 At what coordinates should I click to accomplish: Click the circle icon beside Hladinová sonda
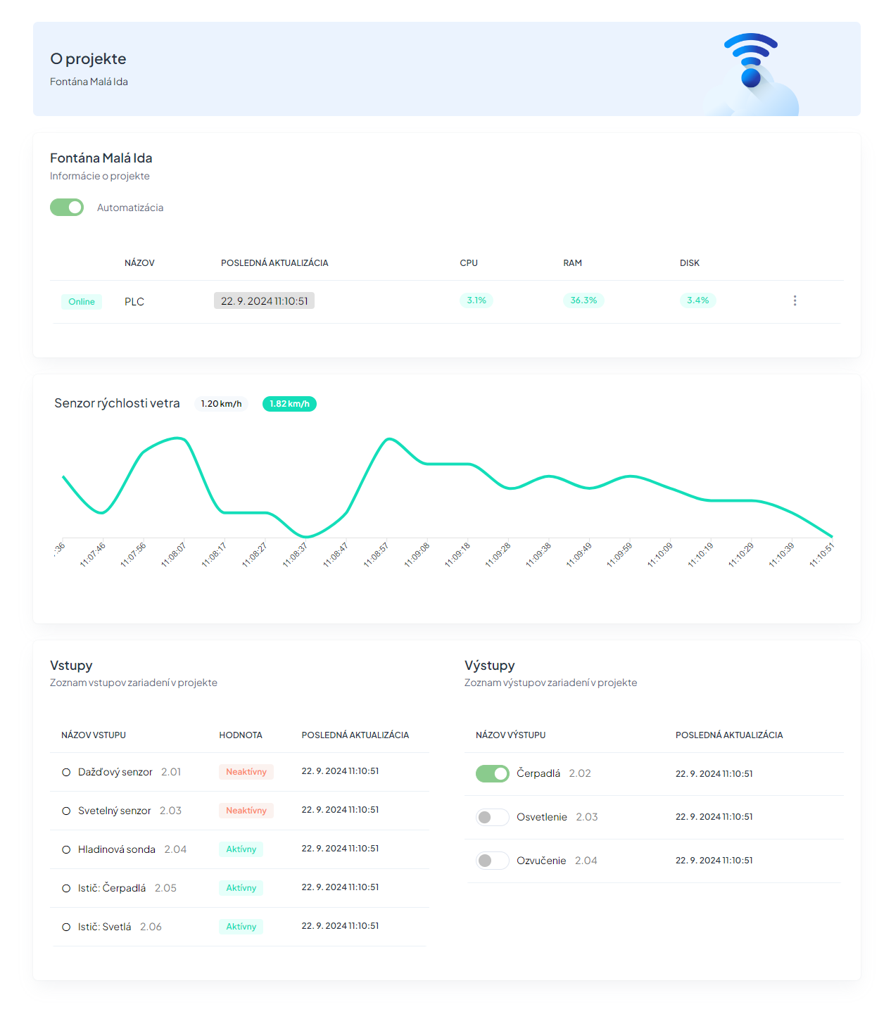coord(66,849)
